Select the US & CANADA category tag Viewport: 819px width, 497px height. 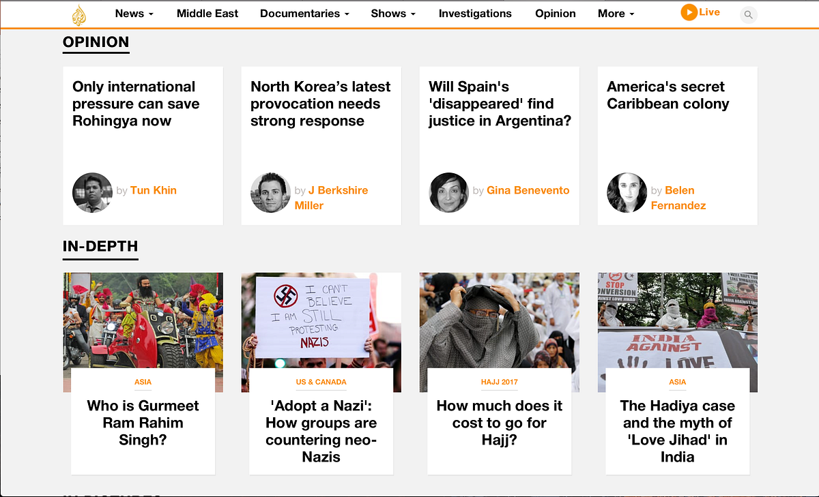(x=321, y=382)
